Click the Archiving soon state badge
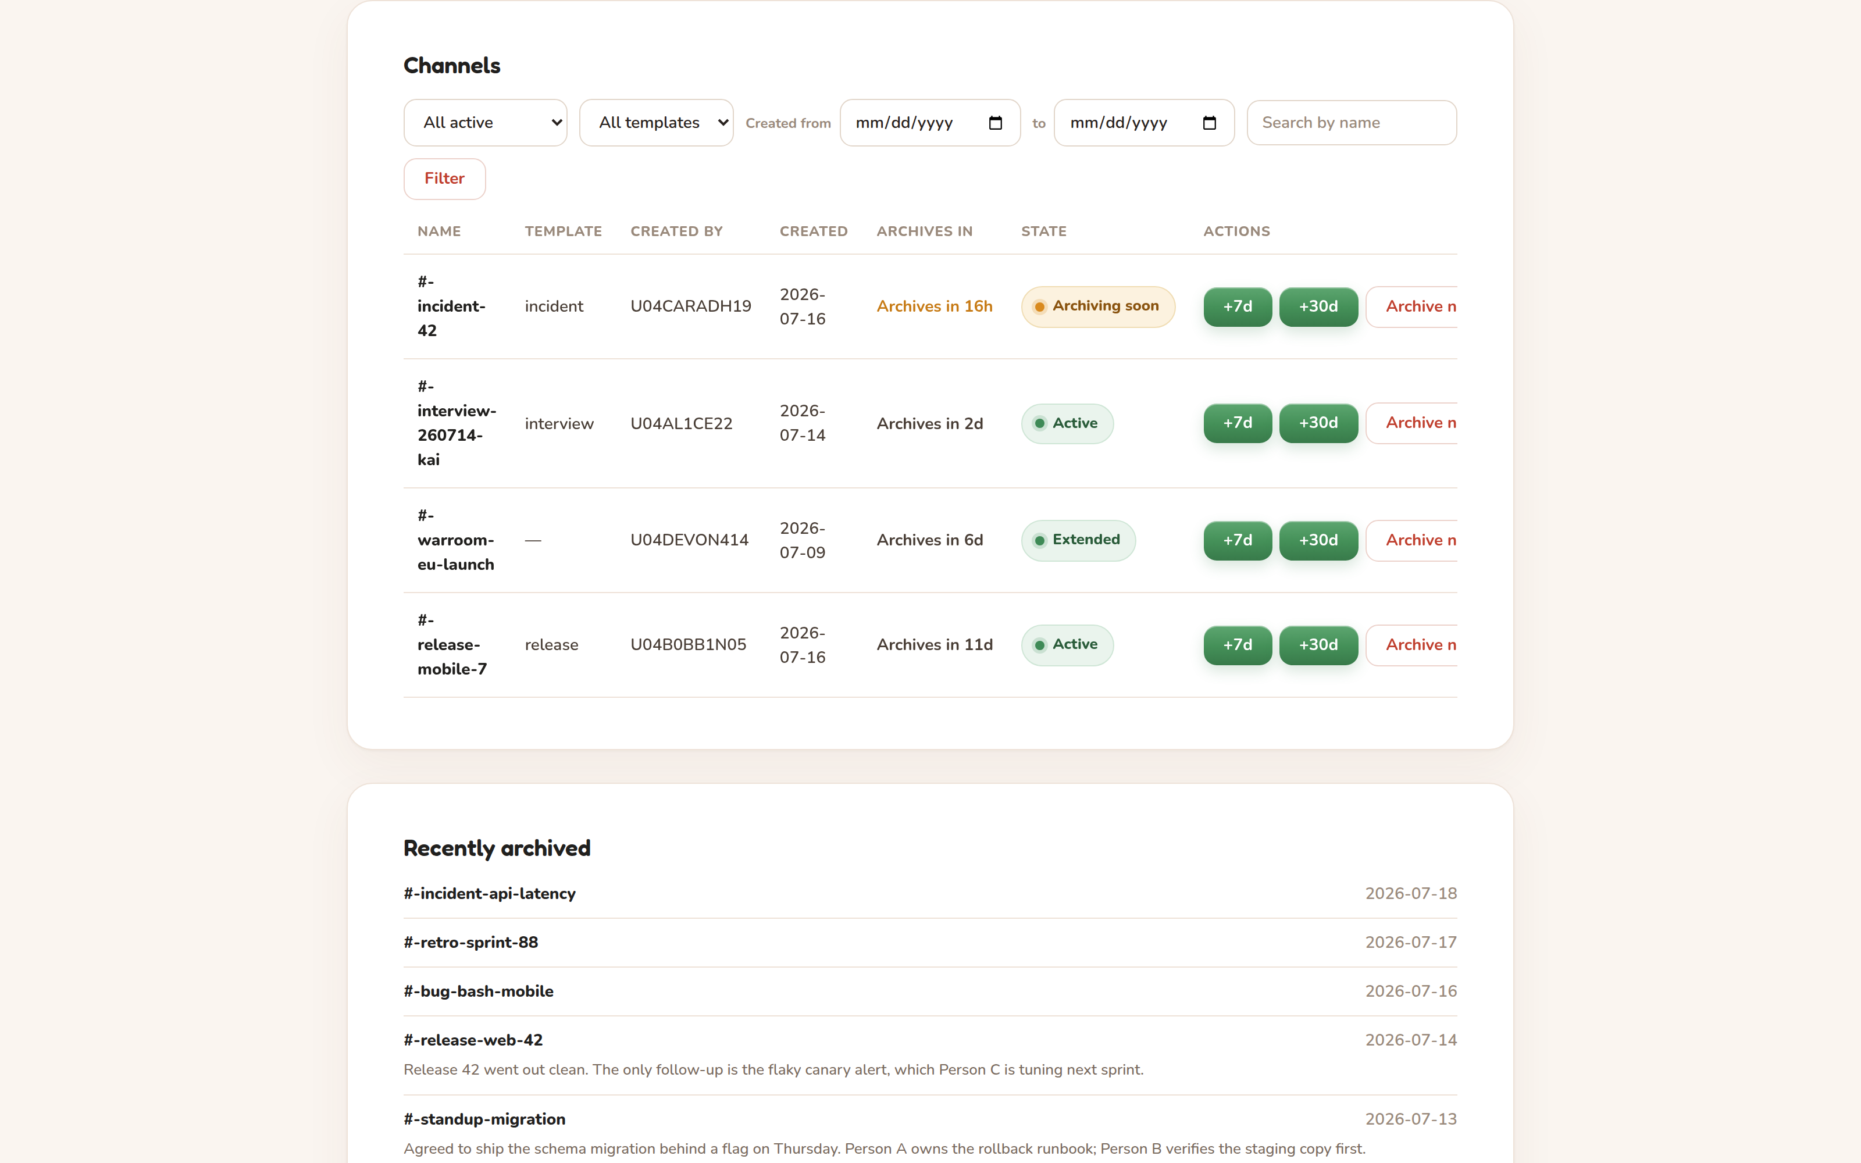Image resolution: width=1861 pixels, height=1163 pixels. point(1097,306)
